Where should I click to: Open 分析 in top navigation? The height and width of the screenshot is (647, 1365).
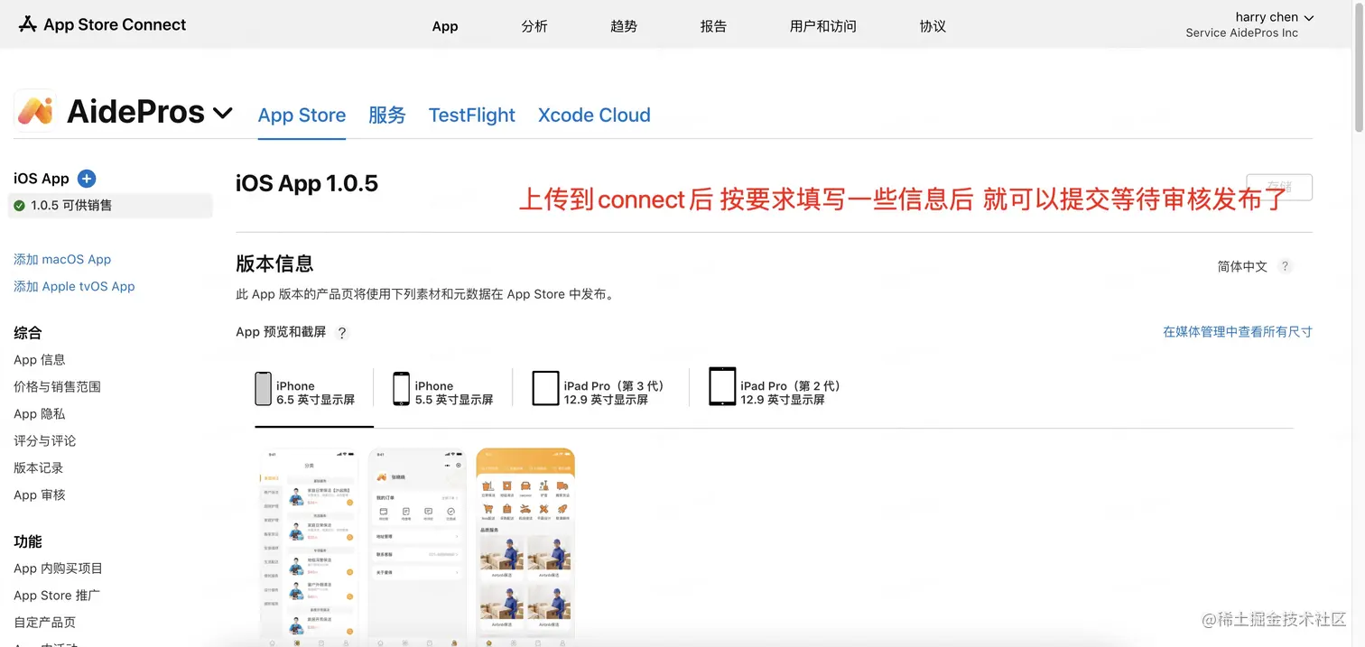(534, 26)
